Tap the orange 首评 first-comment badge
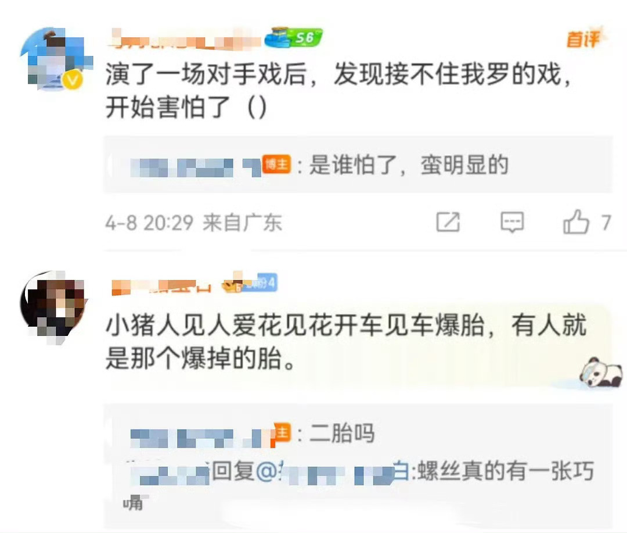 585,39
